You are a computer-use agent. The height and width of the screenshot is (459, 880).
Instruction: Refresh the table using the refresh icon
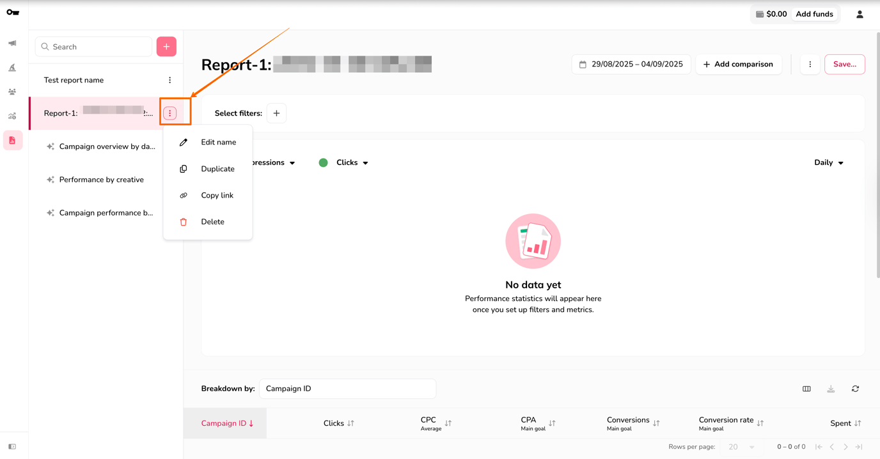pyautogui.click(x=855, y=388)
